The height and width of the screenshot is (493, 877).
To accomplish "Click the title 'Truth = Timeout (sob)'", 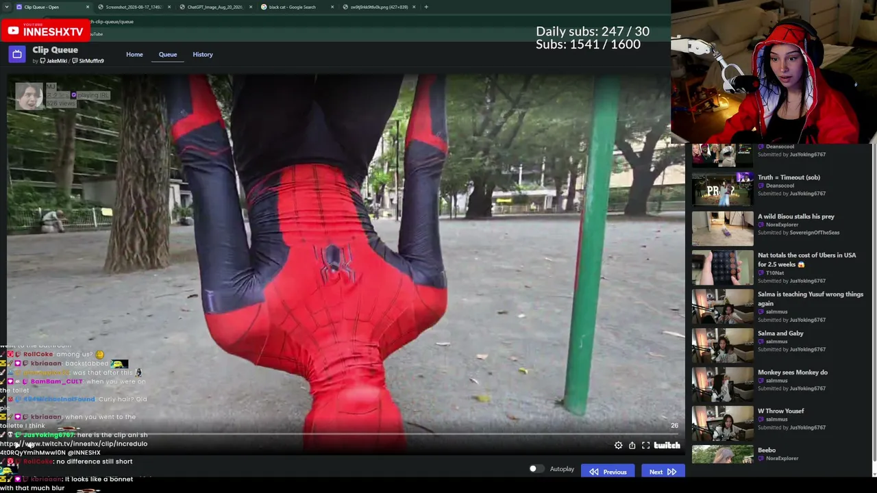I will [789, 177].
